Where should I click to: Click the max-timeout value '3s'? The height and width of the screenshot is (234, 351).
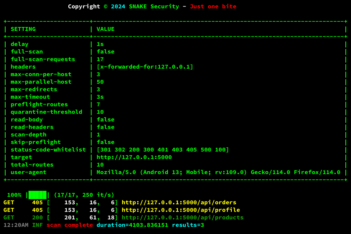[x=100, y=97]
